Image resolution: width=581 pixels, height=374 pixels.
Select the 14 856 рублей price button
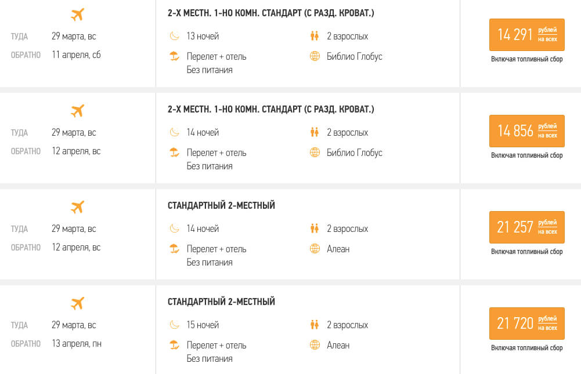click(526, 131)
